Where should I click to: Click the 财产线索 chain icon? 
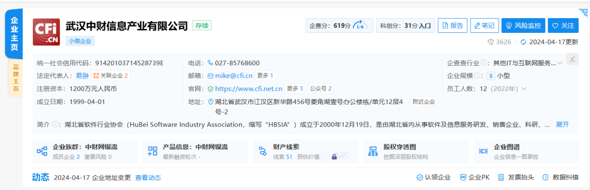pyautogui.click(x=263, y=151)
